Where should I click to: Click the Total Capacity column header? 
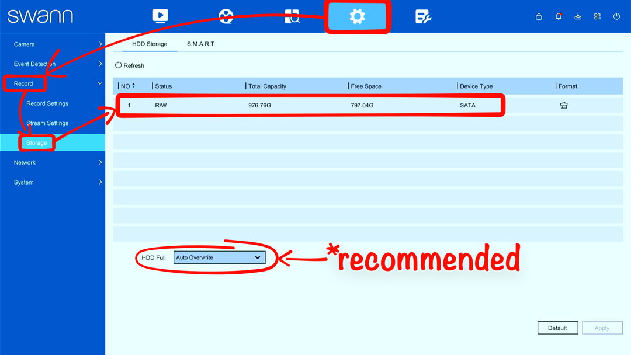pos(267,86)
